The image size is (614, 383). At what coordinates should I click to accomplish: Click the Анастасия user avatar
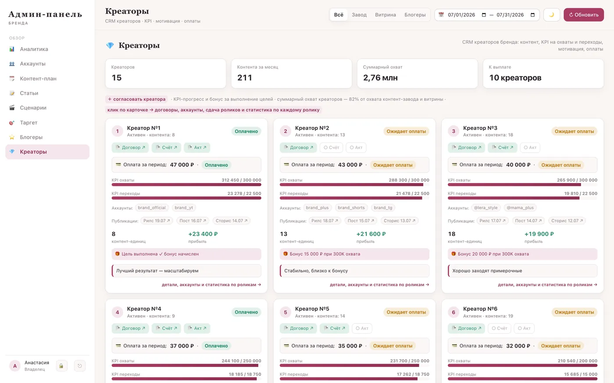[15, 366]
